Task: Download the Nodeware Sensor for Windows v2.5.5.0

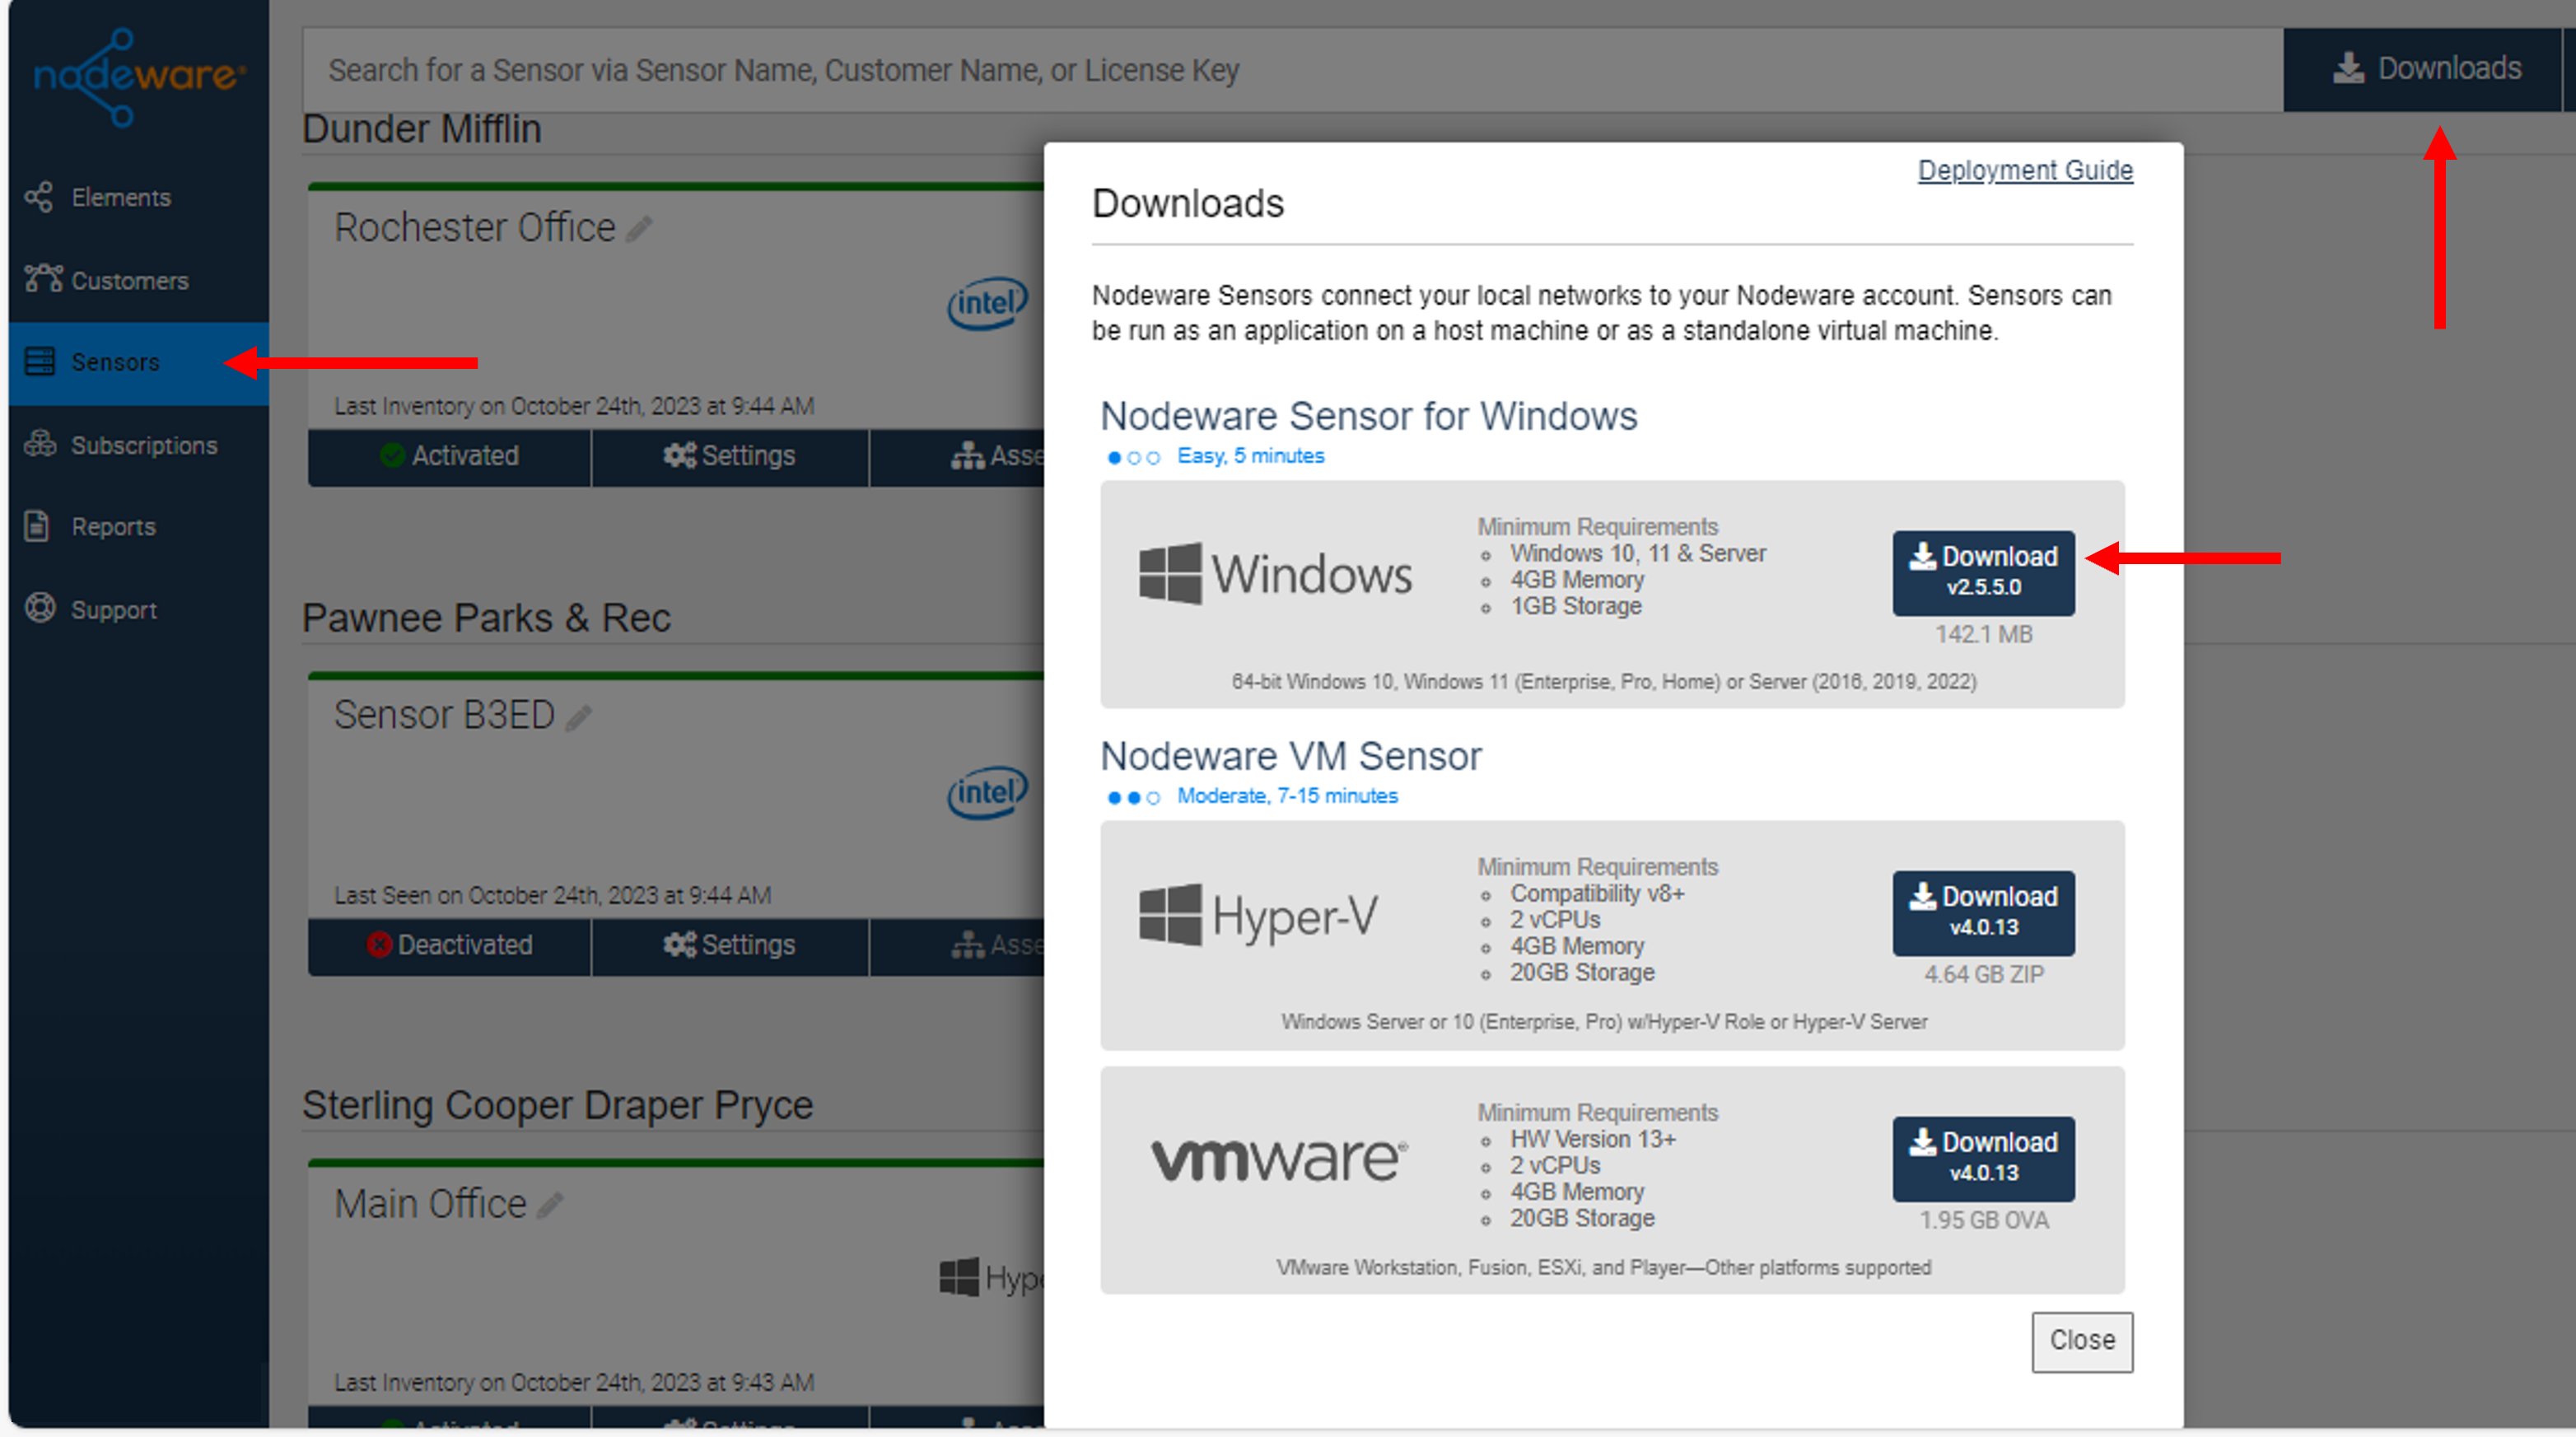Action: (1982, 572)
